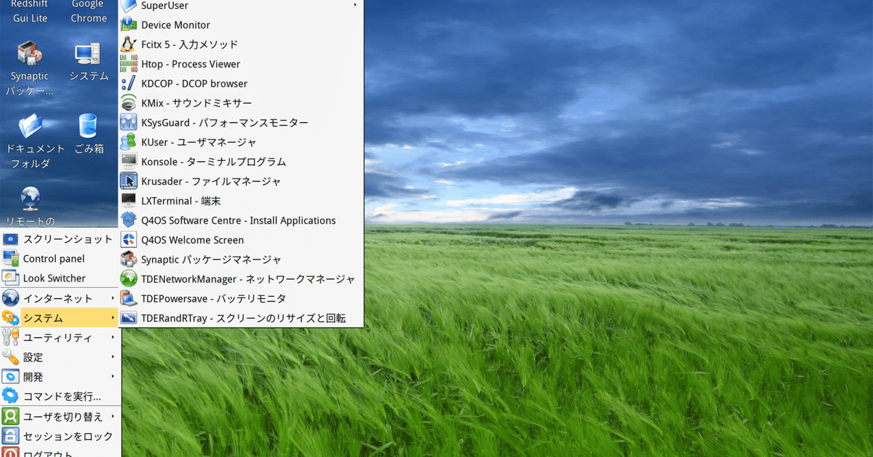Click the Konsole terminal icon

(x=129, y=162)
